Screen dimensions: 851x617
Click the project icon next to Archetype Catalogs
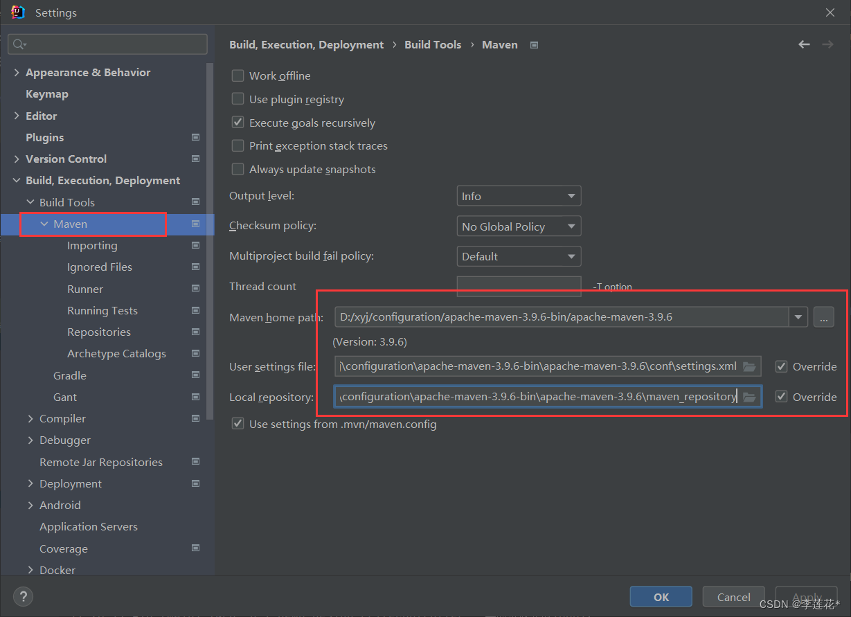[195, 353]
